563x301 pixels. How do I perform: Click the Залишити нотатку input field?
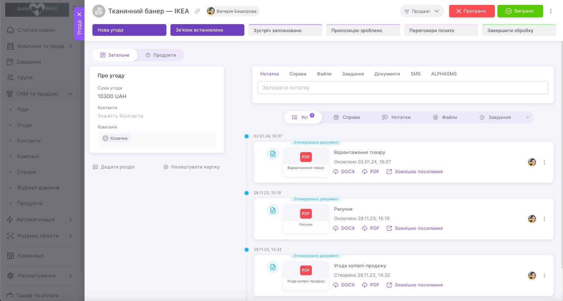click(403, 88)
